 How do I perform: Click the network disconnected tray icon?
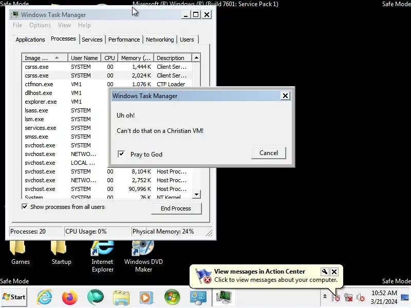coord(348,297)
